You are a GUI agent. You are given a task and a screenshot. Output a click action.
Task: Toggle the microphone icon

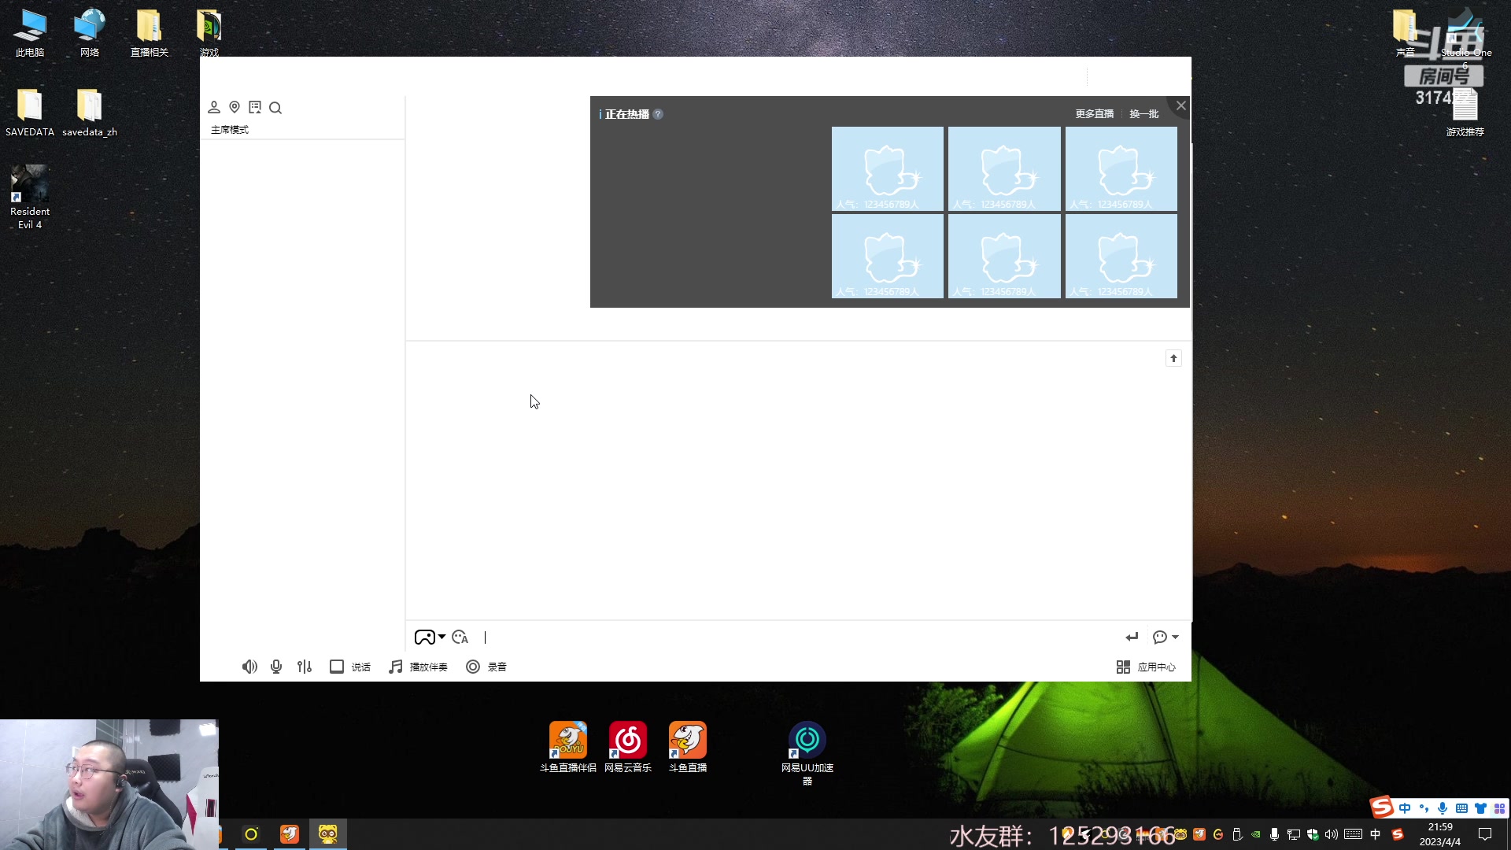click(x=276, y=667)
